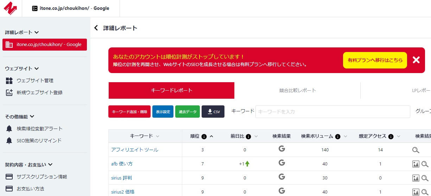
Task: Switch to the 競合比較レポート tab
Action: [297, 90]
